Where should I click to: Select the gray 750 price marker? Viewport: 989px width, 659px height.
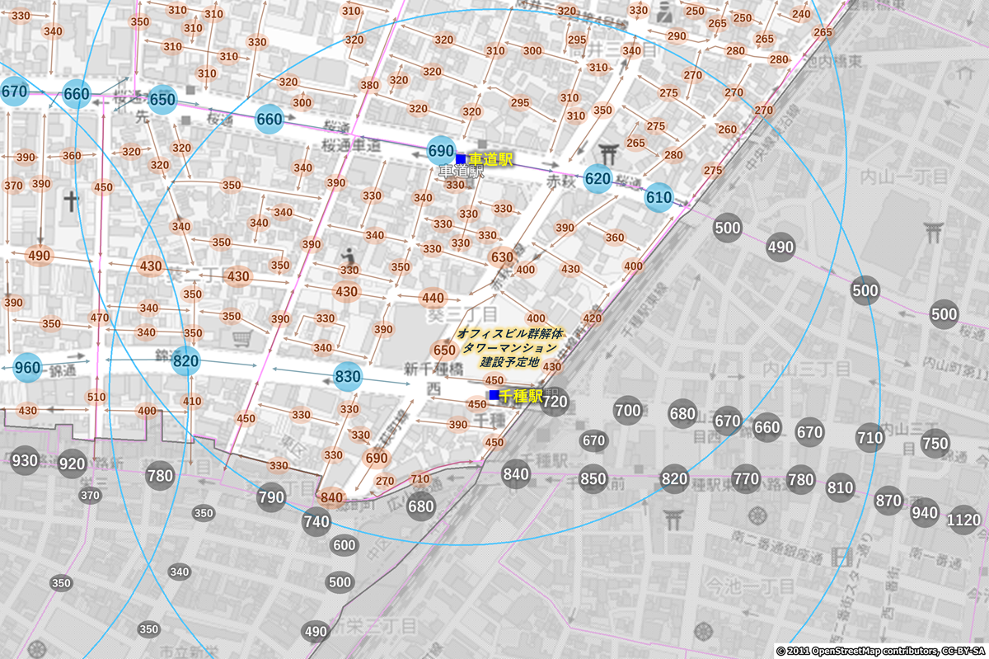(x=935, y=443)
